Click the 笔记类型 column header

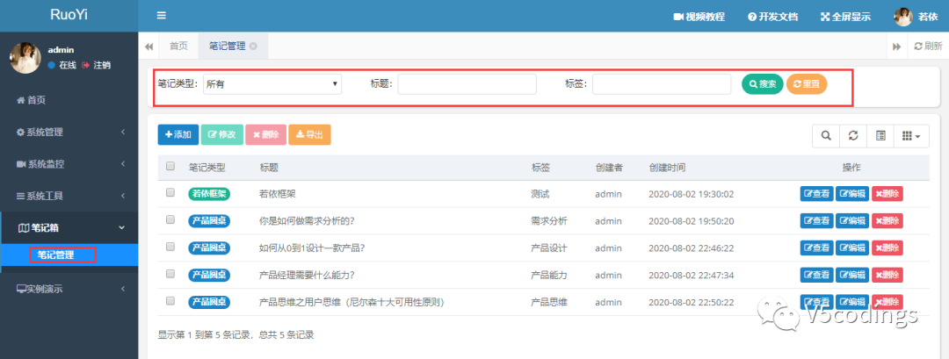click(207, 168)
